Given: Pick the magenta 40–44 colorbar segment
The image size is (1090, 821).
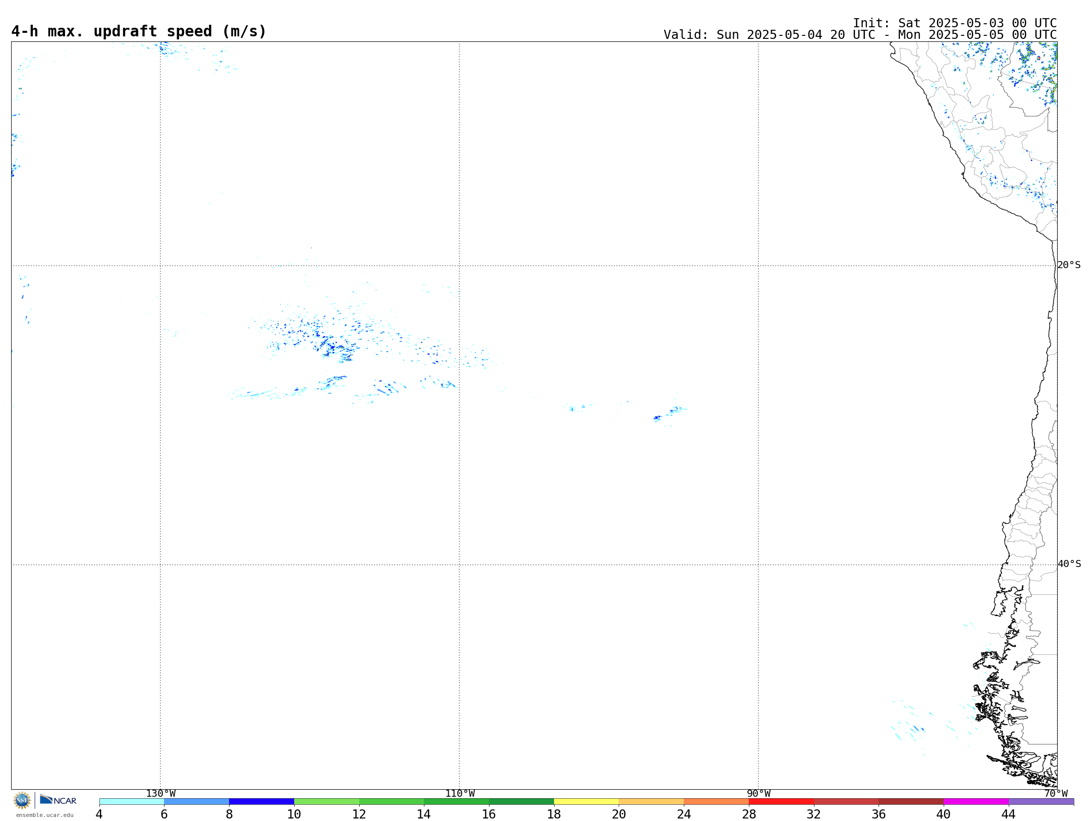Looking at the screenshot, I should click(976, 801).
